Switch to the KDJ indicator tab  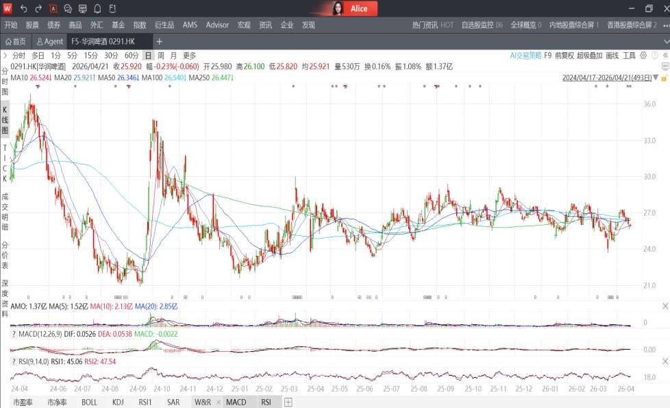(x=119, y=403)
